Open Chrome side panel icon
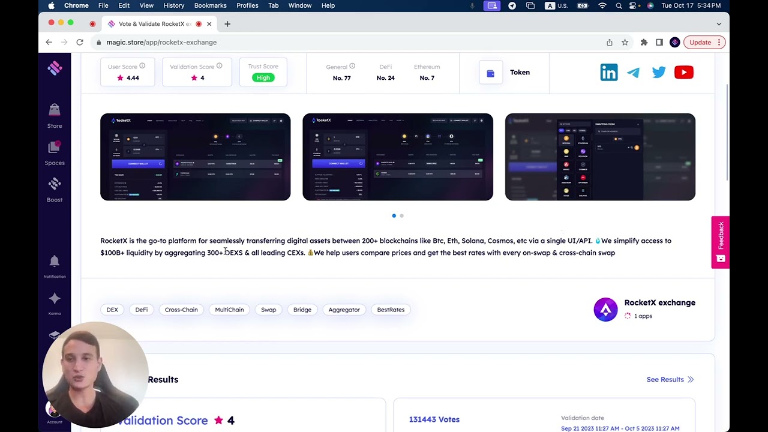The image size is (768, 432). pos(659,42)
